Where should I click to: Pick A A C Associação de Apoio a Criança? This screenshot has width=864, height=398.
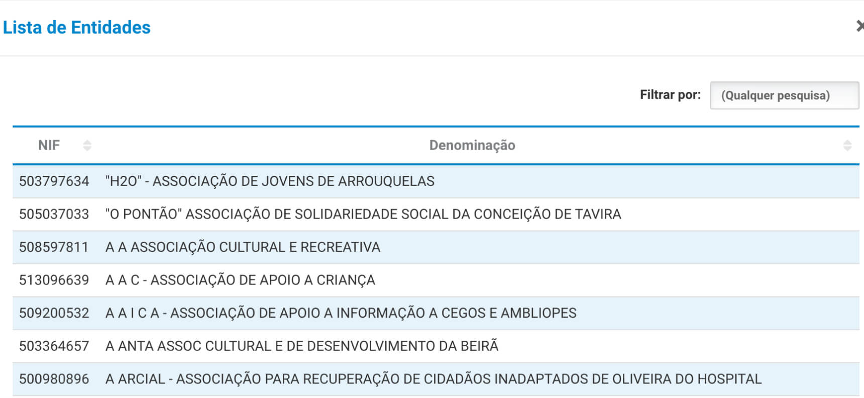(x=240, y=280)
